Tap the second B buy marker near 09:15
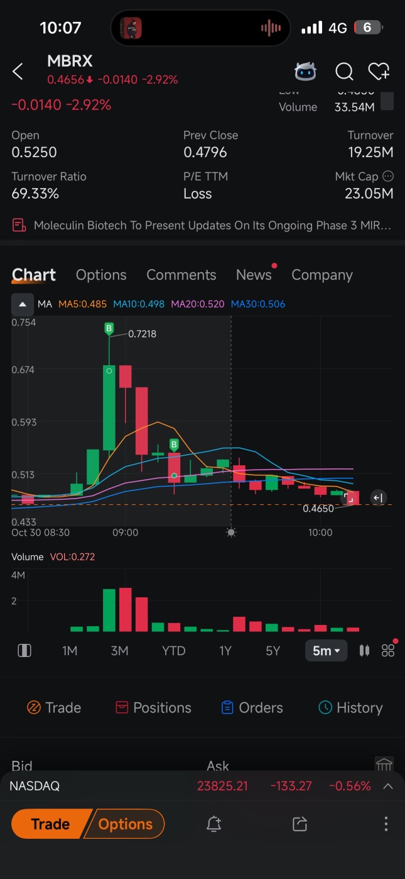The height and width of the screenshot is (879, 405). [x=175, y=445]
